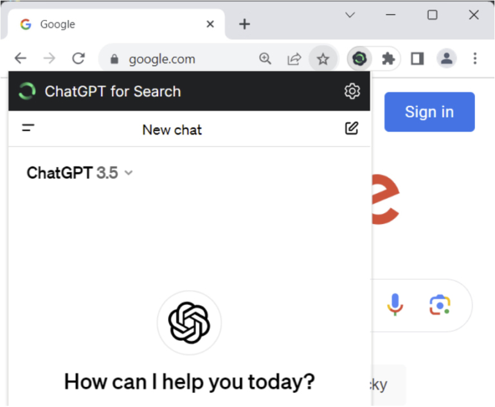Start voice search with microphone icon
Viewport: 495px width, 407px height.
point(395,304)
